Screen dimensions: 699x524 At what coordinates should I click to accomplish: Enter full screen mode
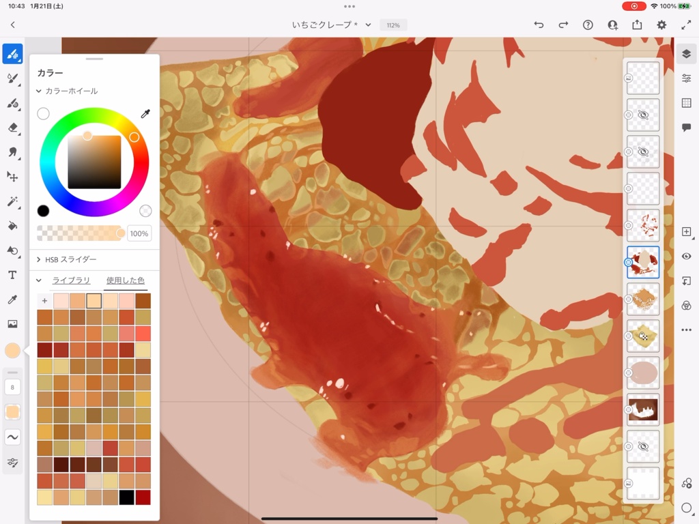pos(686,25)
